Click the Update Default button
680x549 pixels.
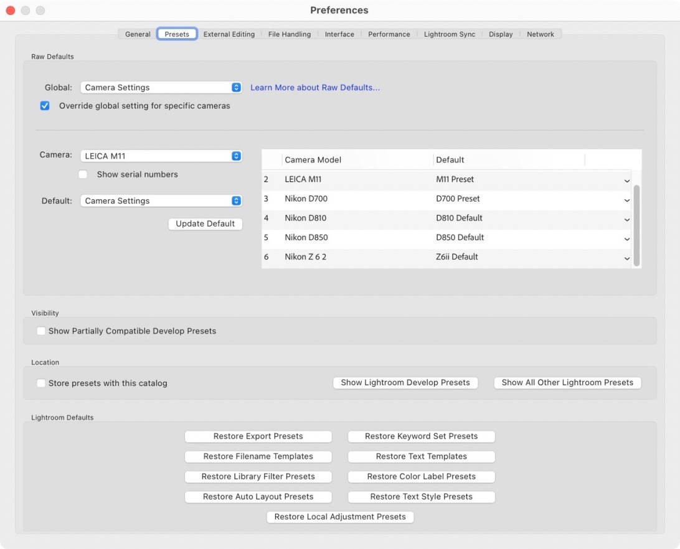click(205, 224)
